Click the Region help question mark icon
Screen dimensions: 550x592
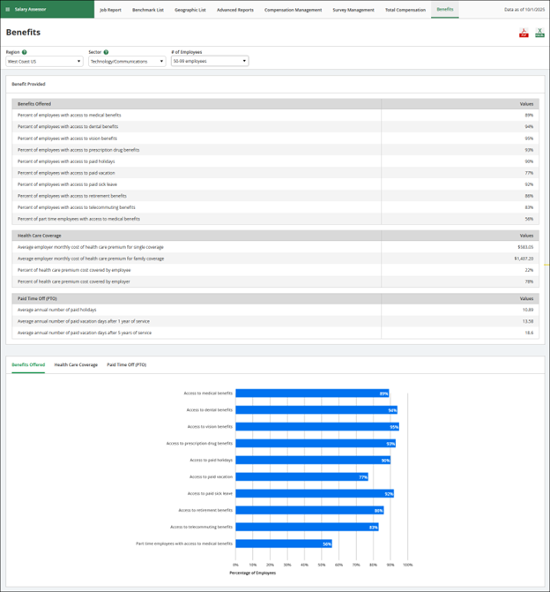coord(24,52)
